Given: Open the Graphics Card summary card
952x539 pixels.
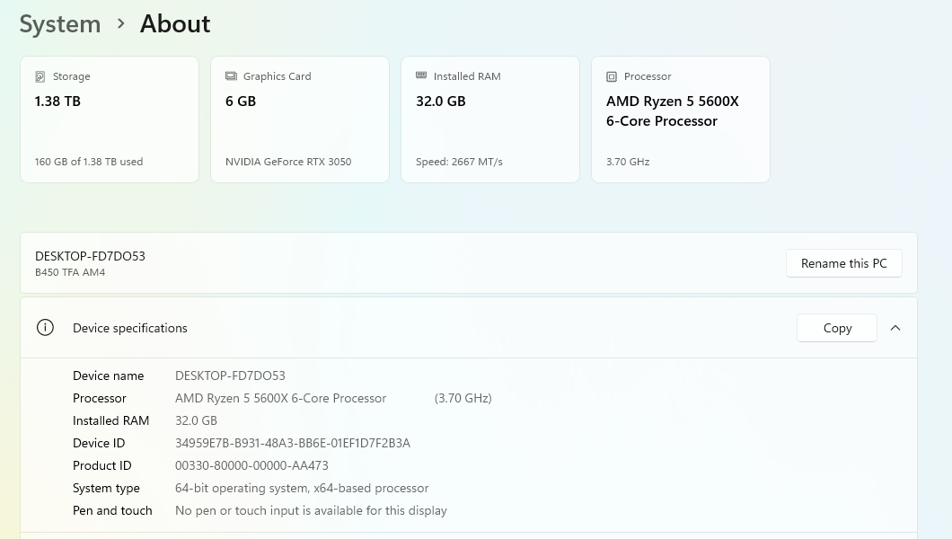Looking at the screenshot, I should click(299, 119).
